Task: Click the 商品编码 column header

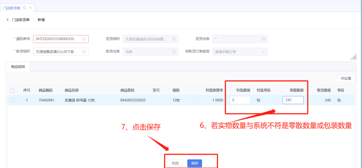Action: click(46, 90)
